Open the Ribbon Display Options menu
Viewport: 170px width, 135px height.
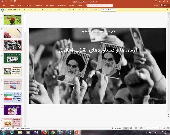coord(156,1)
